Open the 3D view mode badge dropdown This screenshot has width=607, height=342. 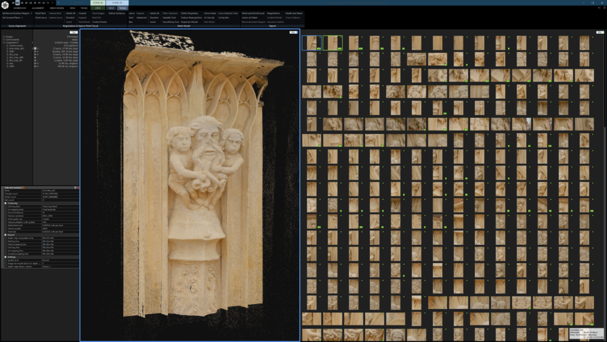293,32
